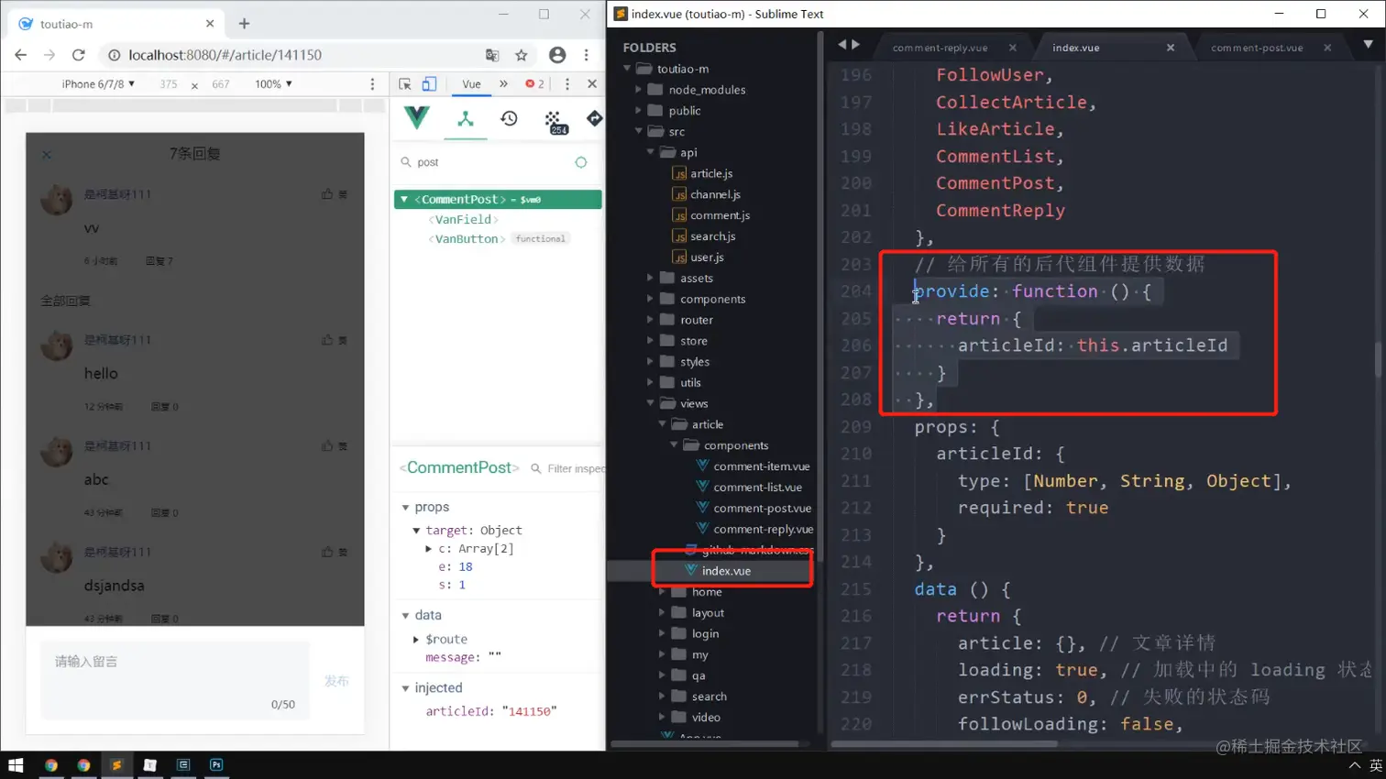1386x779 pixels.
Task: Switch to comment-post.vue tab in Sublime
Action: (1257, 48)
